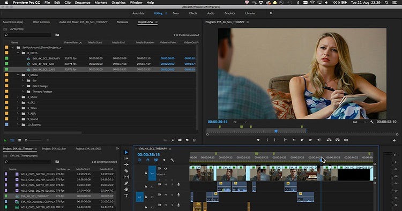Add marker in Program monitor
The height and width of the screenshot is (211, 402).
click(258, 140)
